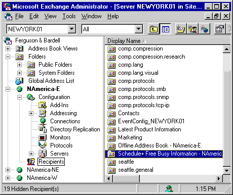Click the Configuration container icon
Image resolution: width=233 pixels, height=195 pixels.
(31, 97)
